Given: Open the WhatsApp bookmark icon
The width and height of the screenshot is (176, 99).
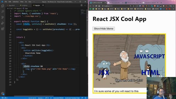Looking at the screenshot, I should pyautogui.click(x=93, y=9).
